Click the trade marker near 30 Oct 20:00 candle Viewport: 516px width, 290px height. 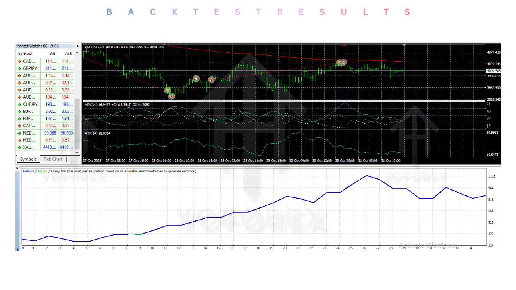(342, 62)
